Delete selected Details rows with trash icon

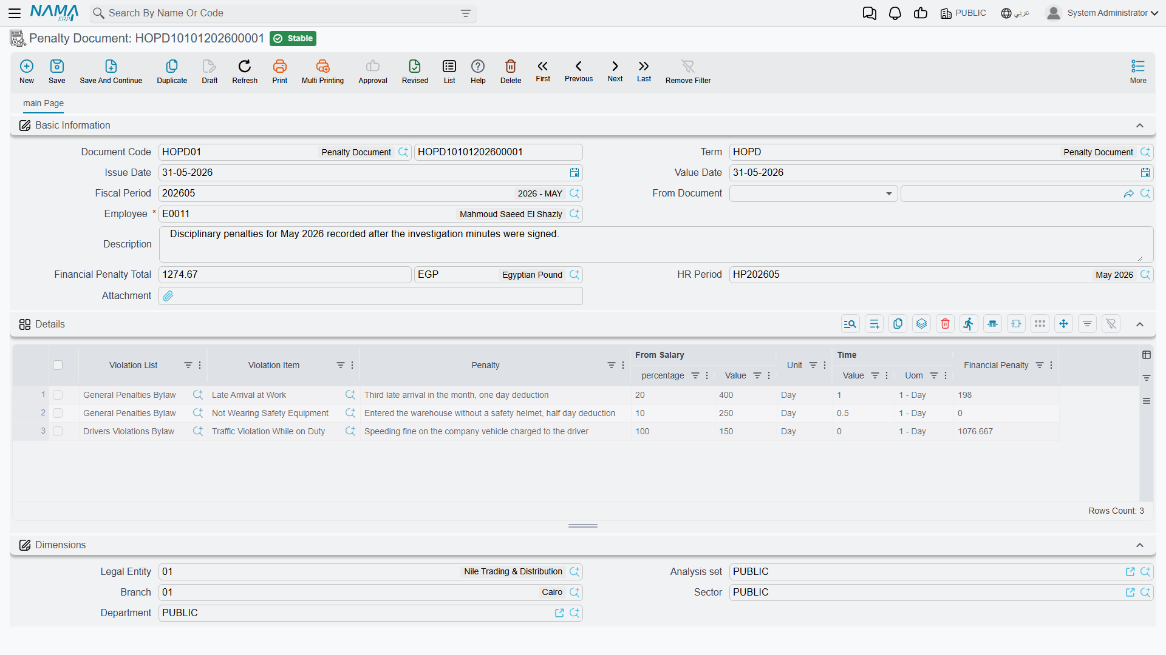pyautogui.click(x=946, y=324)
